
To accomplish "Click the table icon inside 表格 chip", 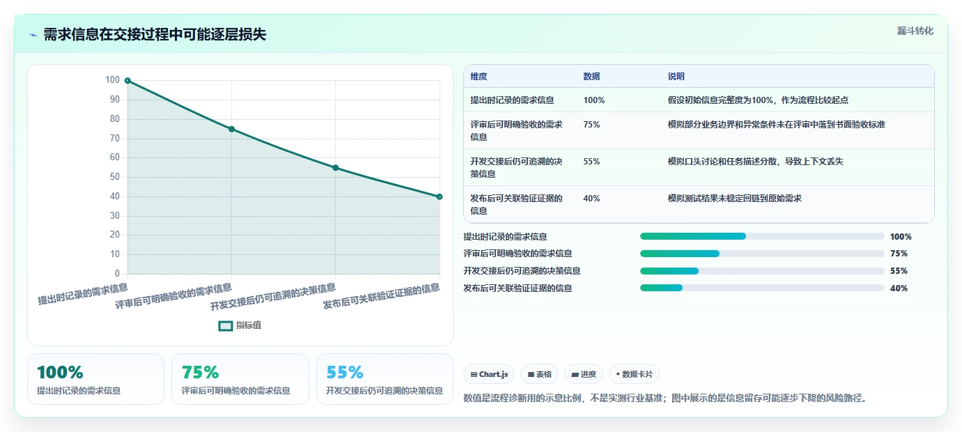I will coord(531,375).
